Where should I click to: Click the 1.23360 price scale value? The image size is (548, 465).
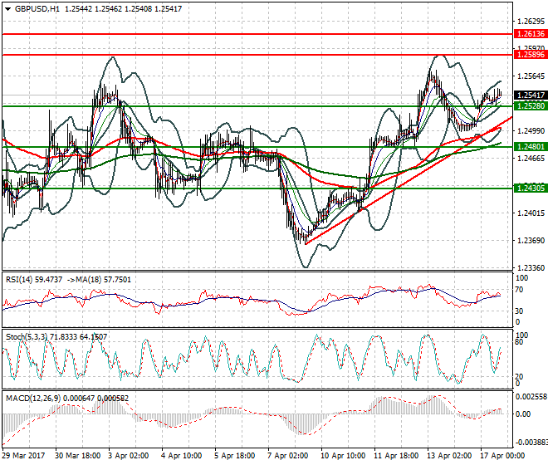tap(531, 268)
